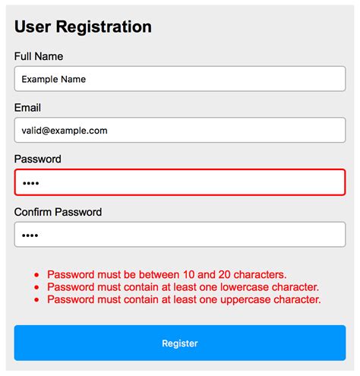Image resolution: width=360 pixels, height=376 pixels.
Task: Click the uppercase character error message
Action: point(184,299)
